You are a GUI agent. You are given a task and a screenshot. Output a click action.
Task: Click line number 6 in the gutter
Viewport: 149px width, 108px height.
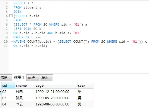coord(7,24)
